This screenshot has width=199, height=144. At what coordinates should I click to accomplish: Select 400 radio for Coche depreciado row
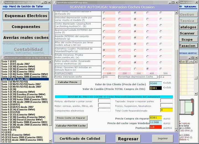point(148,25)
